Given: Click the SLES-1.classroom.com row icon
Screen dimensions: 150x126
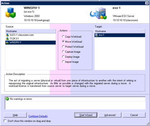Looking at the screenshot, I should pyautogui.click(x=7, y=35).
